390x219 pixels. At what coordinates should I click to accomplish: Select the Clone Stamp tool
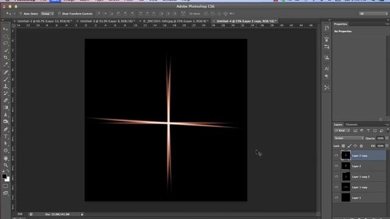(5, 86)
